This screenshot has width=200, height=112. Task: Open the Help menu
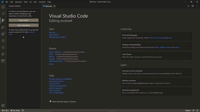pos(49,2)
